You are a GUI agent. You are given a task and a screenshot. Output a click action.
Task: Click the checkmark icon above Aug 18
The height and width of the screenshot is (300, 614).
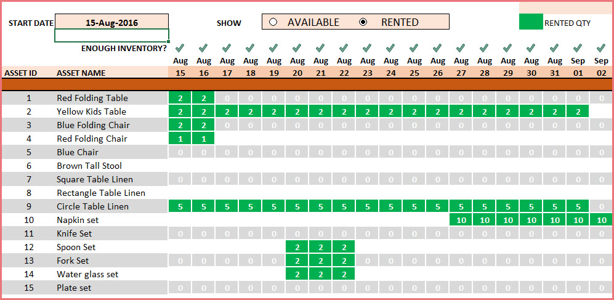tap(250, 47)
